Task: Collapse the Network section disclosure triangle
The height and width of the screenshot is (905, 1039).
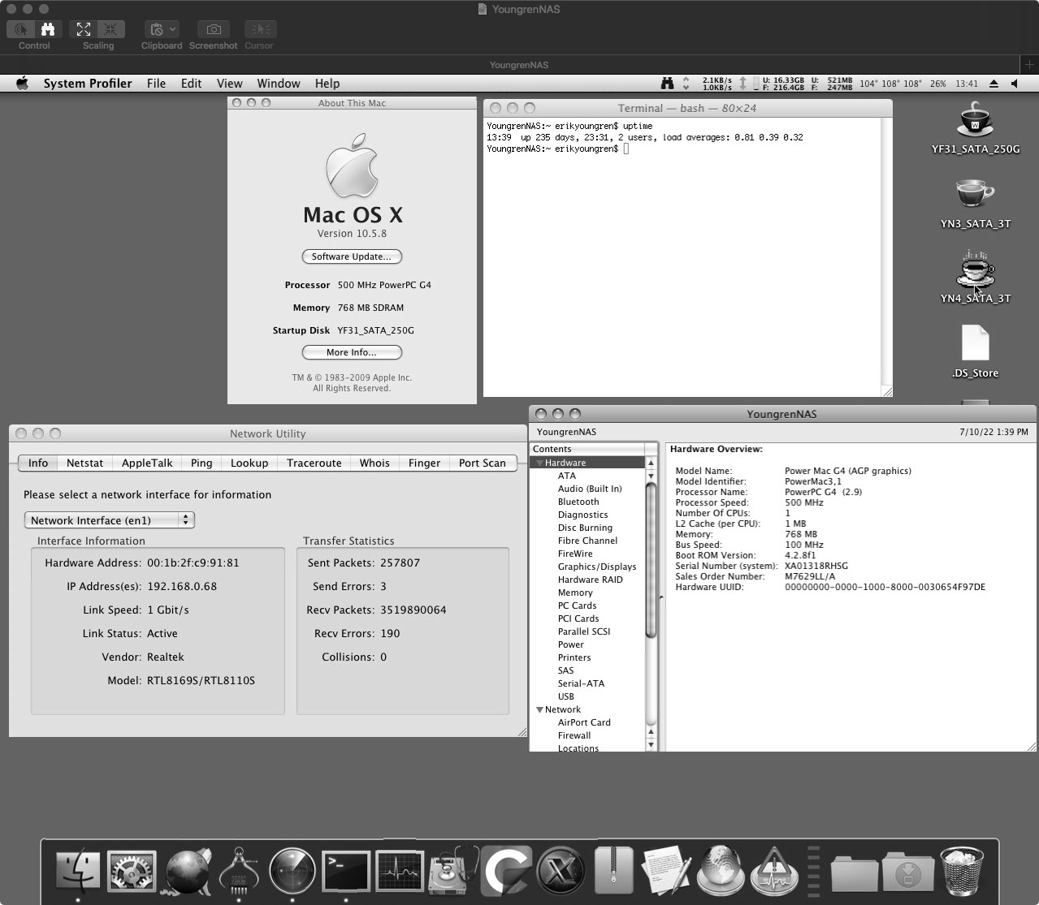Action: pyautogui.click(x=539, y=709)
